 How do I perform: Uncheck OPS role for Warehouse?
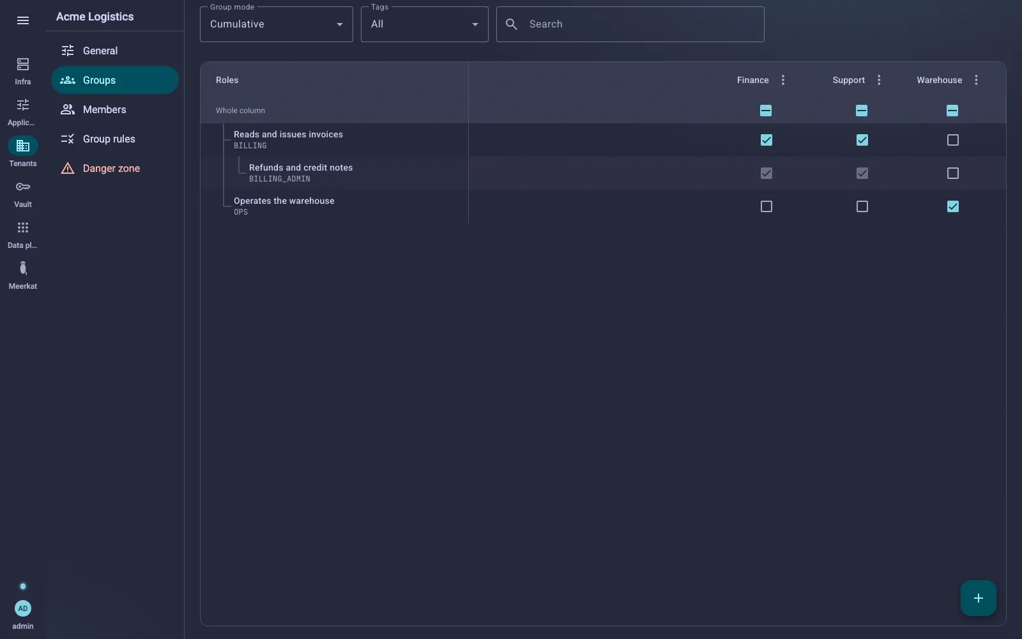tap(953, 206)
